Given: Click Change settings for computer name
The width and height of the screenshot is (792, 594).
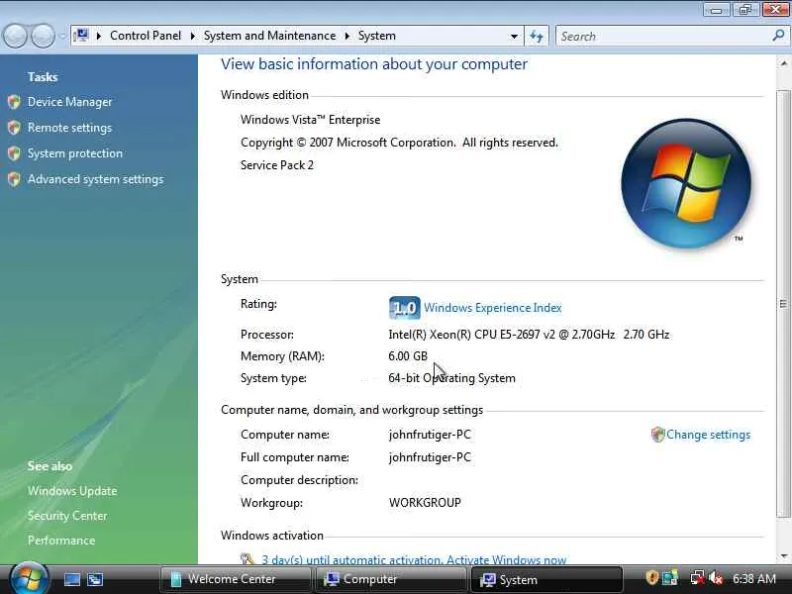Looking at the screenshot, I should (708, 435).
